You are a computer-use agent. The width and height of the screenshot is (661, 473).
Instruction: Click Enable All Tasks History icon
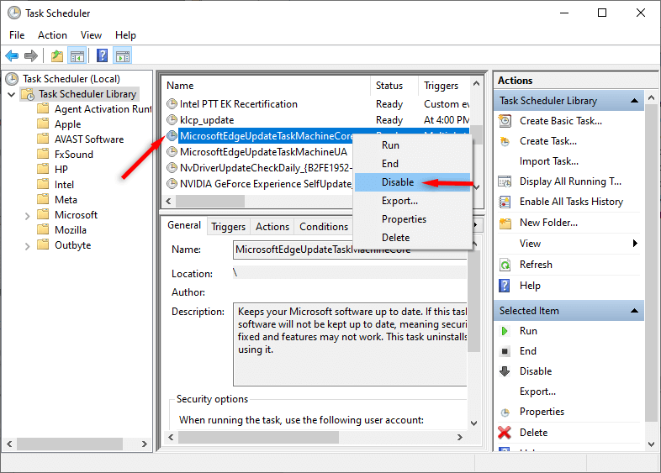click(x=505, y=202)
